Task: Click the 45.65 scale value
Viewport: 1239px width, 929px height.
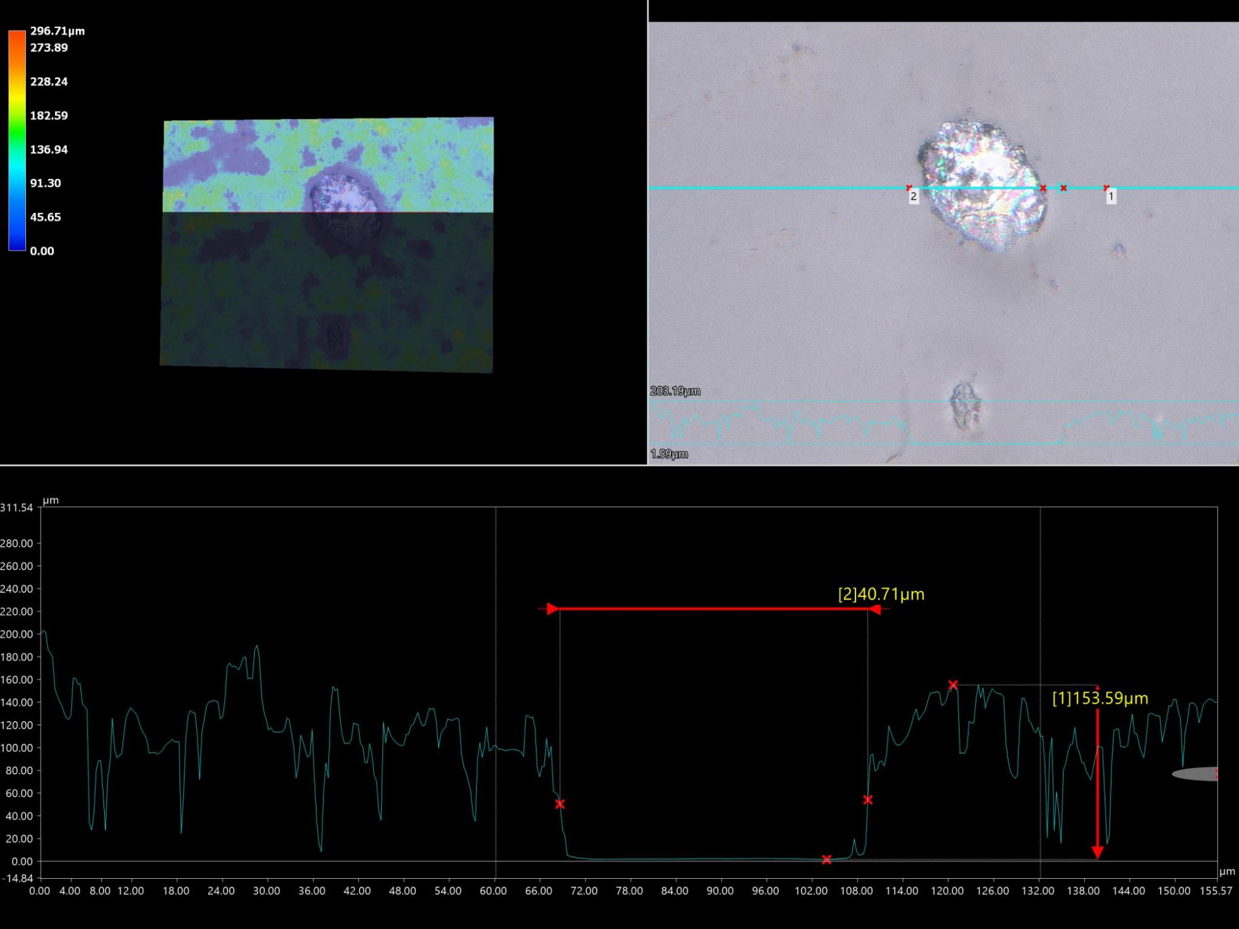Action: coord(46,217)
